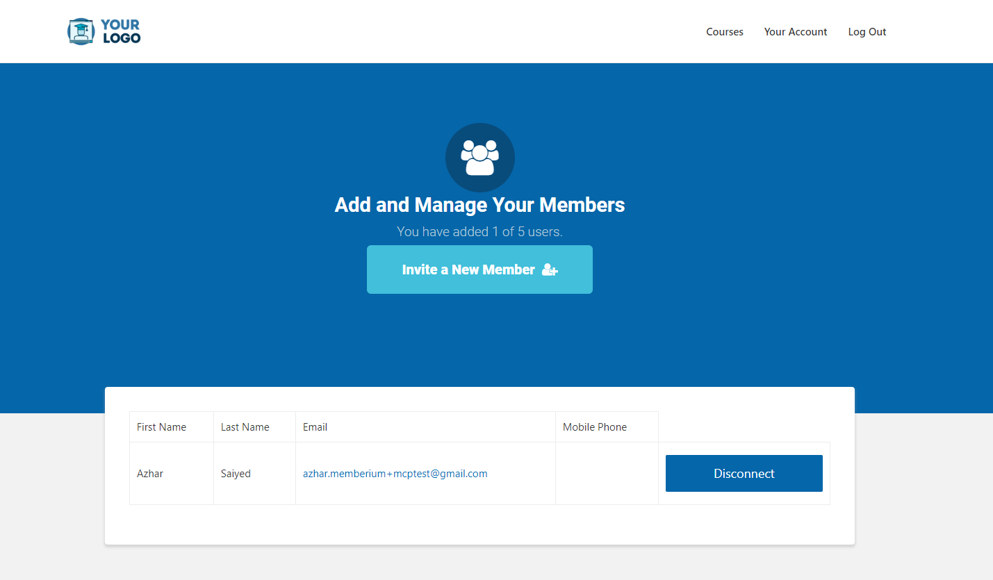This screenshot has height=580, width=993.
Task: Disconnect the member Azhar Saiyed
Action: coord(744,474)
